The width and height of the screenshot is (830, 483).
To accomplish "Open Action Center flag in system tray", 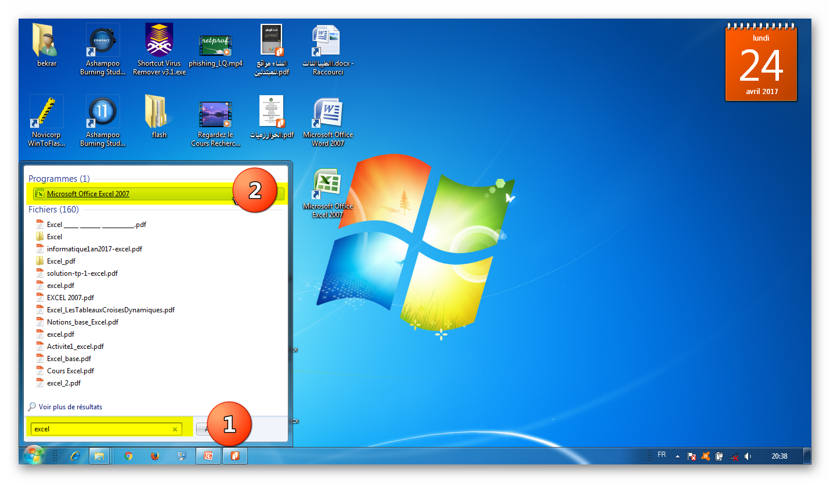I will 692,456.
